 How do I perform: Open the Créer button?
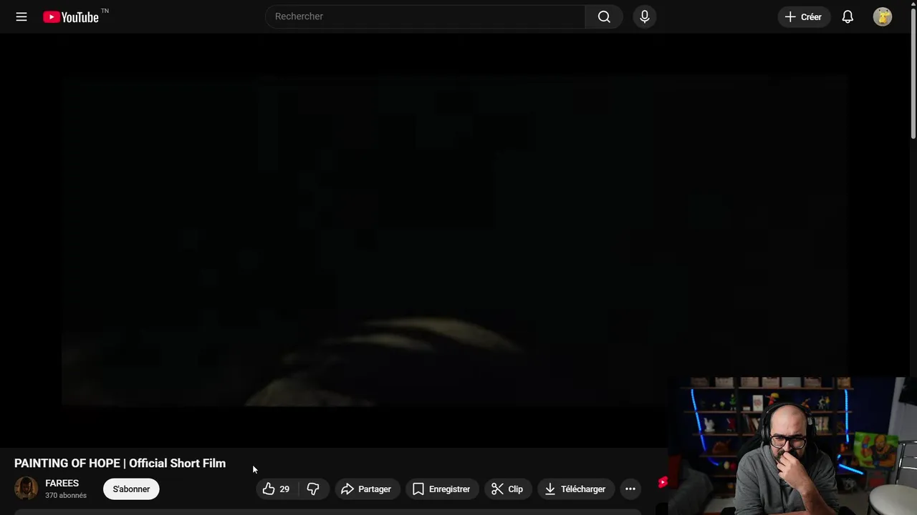click(804, 16)
